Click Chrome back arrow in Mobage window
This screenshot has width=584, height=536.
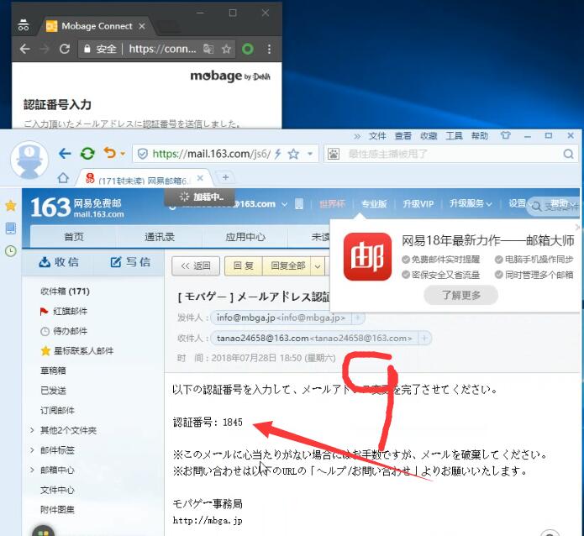pos(24,49)
